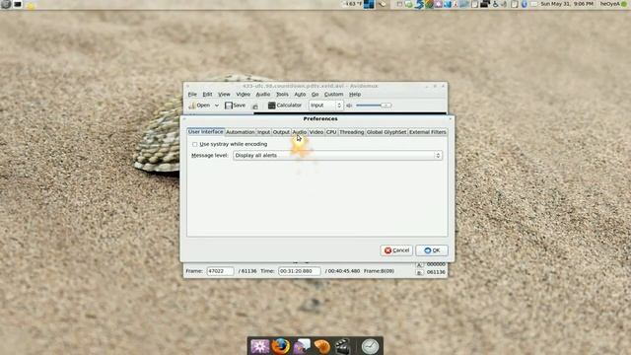Click the Open folder icon in Avidemux toolbar
Viewport: 631px width, 355px height.
[192, 106]
